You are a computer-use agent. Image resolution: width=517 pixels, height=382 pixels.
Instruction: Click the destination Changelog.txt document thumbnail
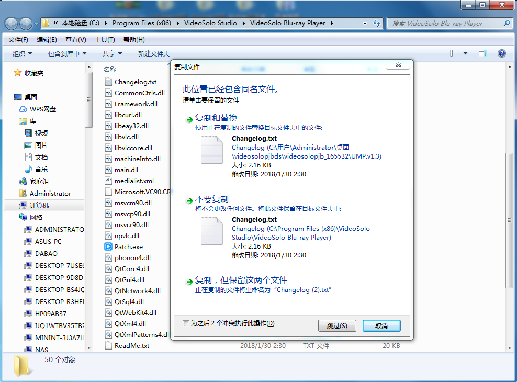tap(212, 231)
